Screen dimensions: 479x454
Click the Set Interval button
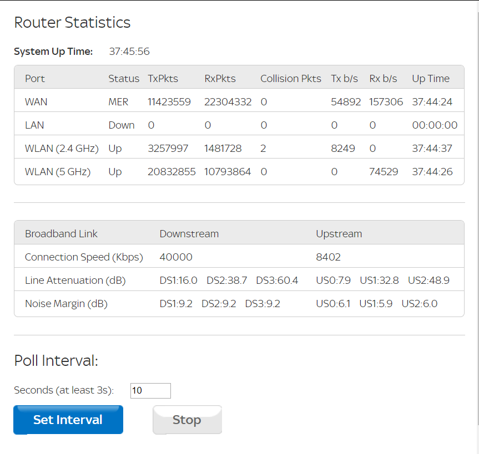68,420
